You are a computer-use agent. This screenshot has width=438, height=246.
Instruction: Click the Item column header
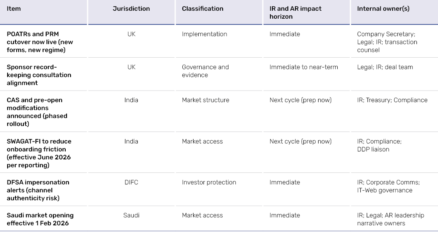(14, 9)
